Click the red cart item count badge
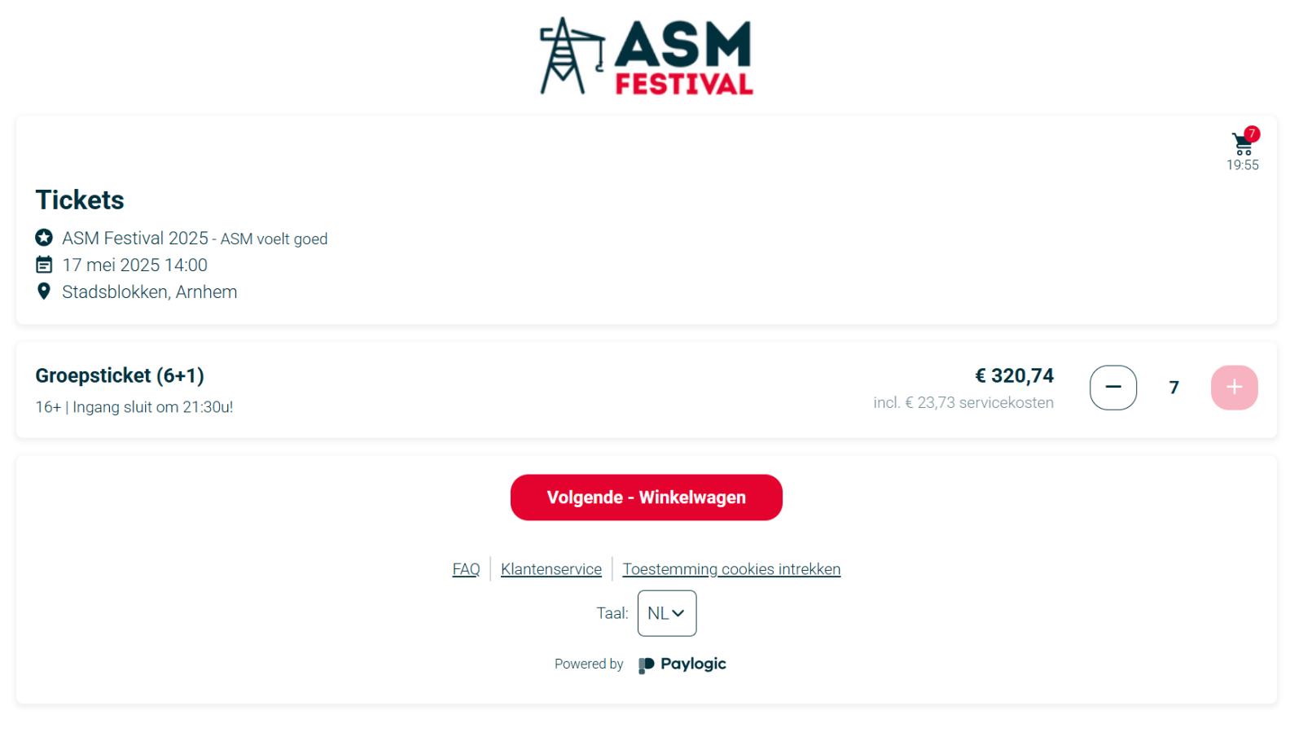The height and width of the screenshot is (741, 1303). tap(1252, 134)
